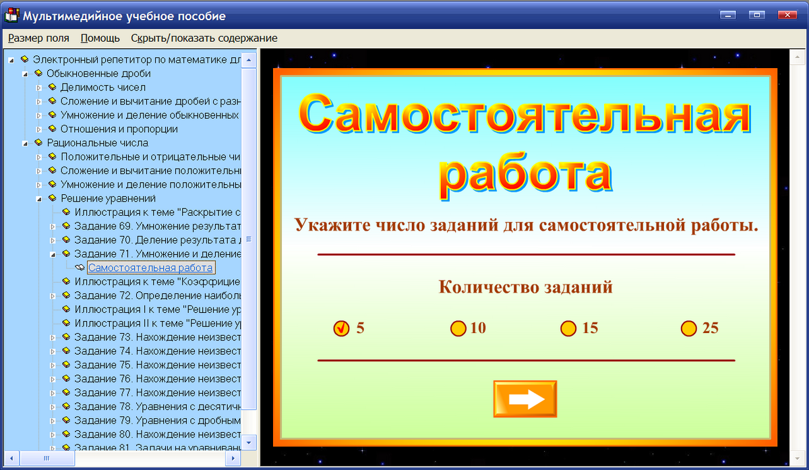Open the "Помощь" menu
The image size is (809, 470).
(99, 38)
